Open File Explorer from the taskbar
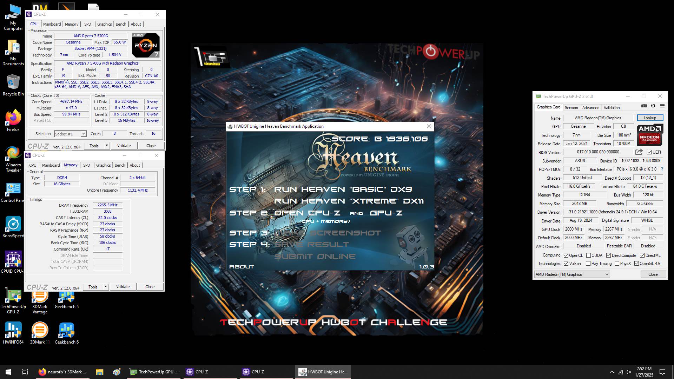The image size is (674, 379). 99,372
